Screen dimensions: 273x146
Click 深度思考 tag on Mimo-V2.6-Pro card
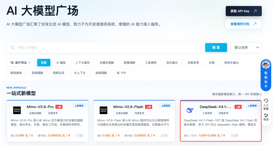53,113
